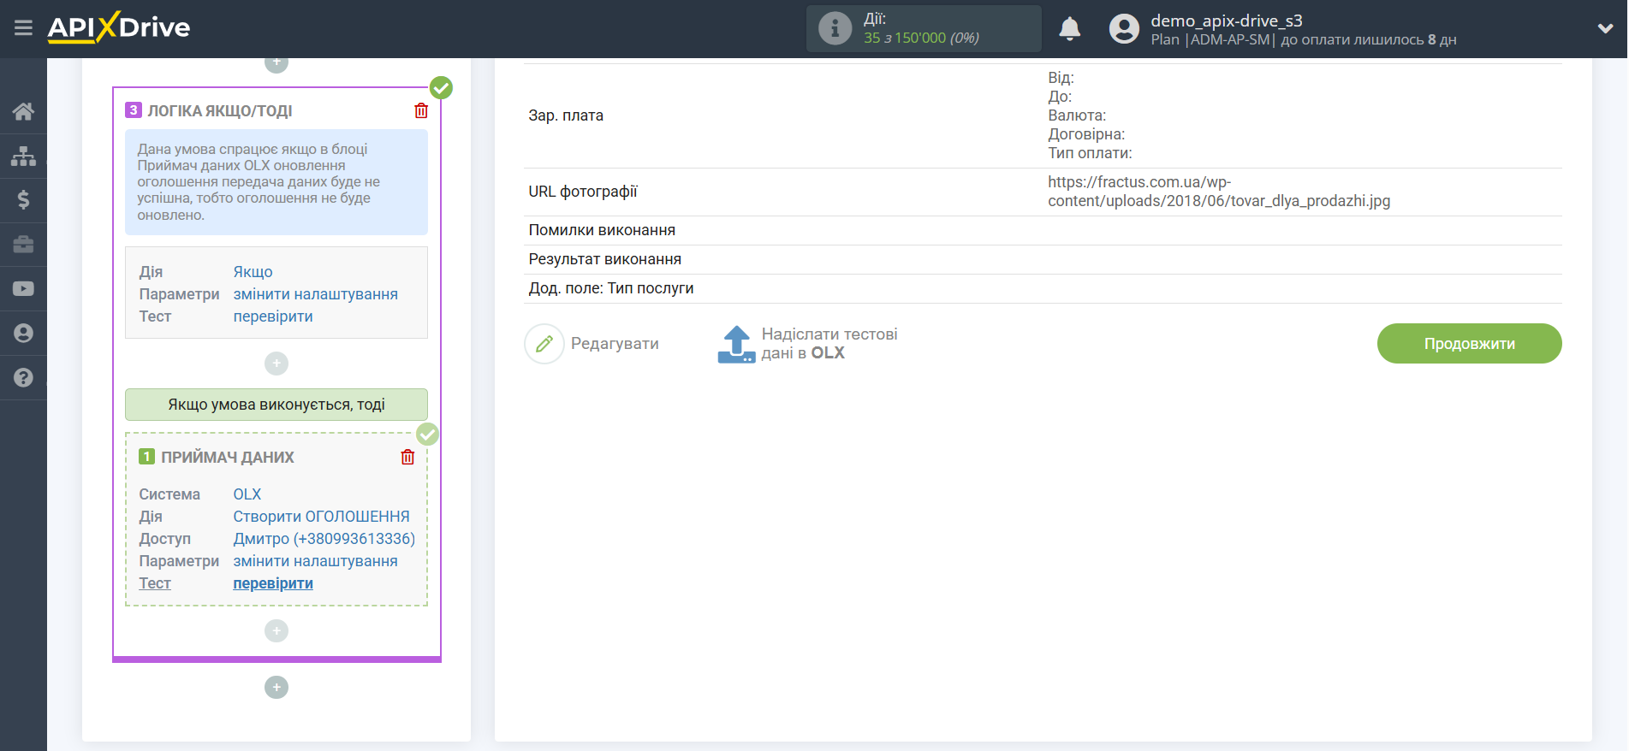
Task: Open the Якщо action link
Action: click(x=253, y=272)
